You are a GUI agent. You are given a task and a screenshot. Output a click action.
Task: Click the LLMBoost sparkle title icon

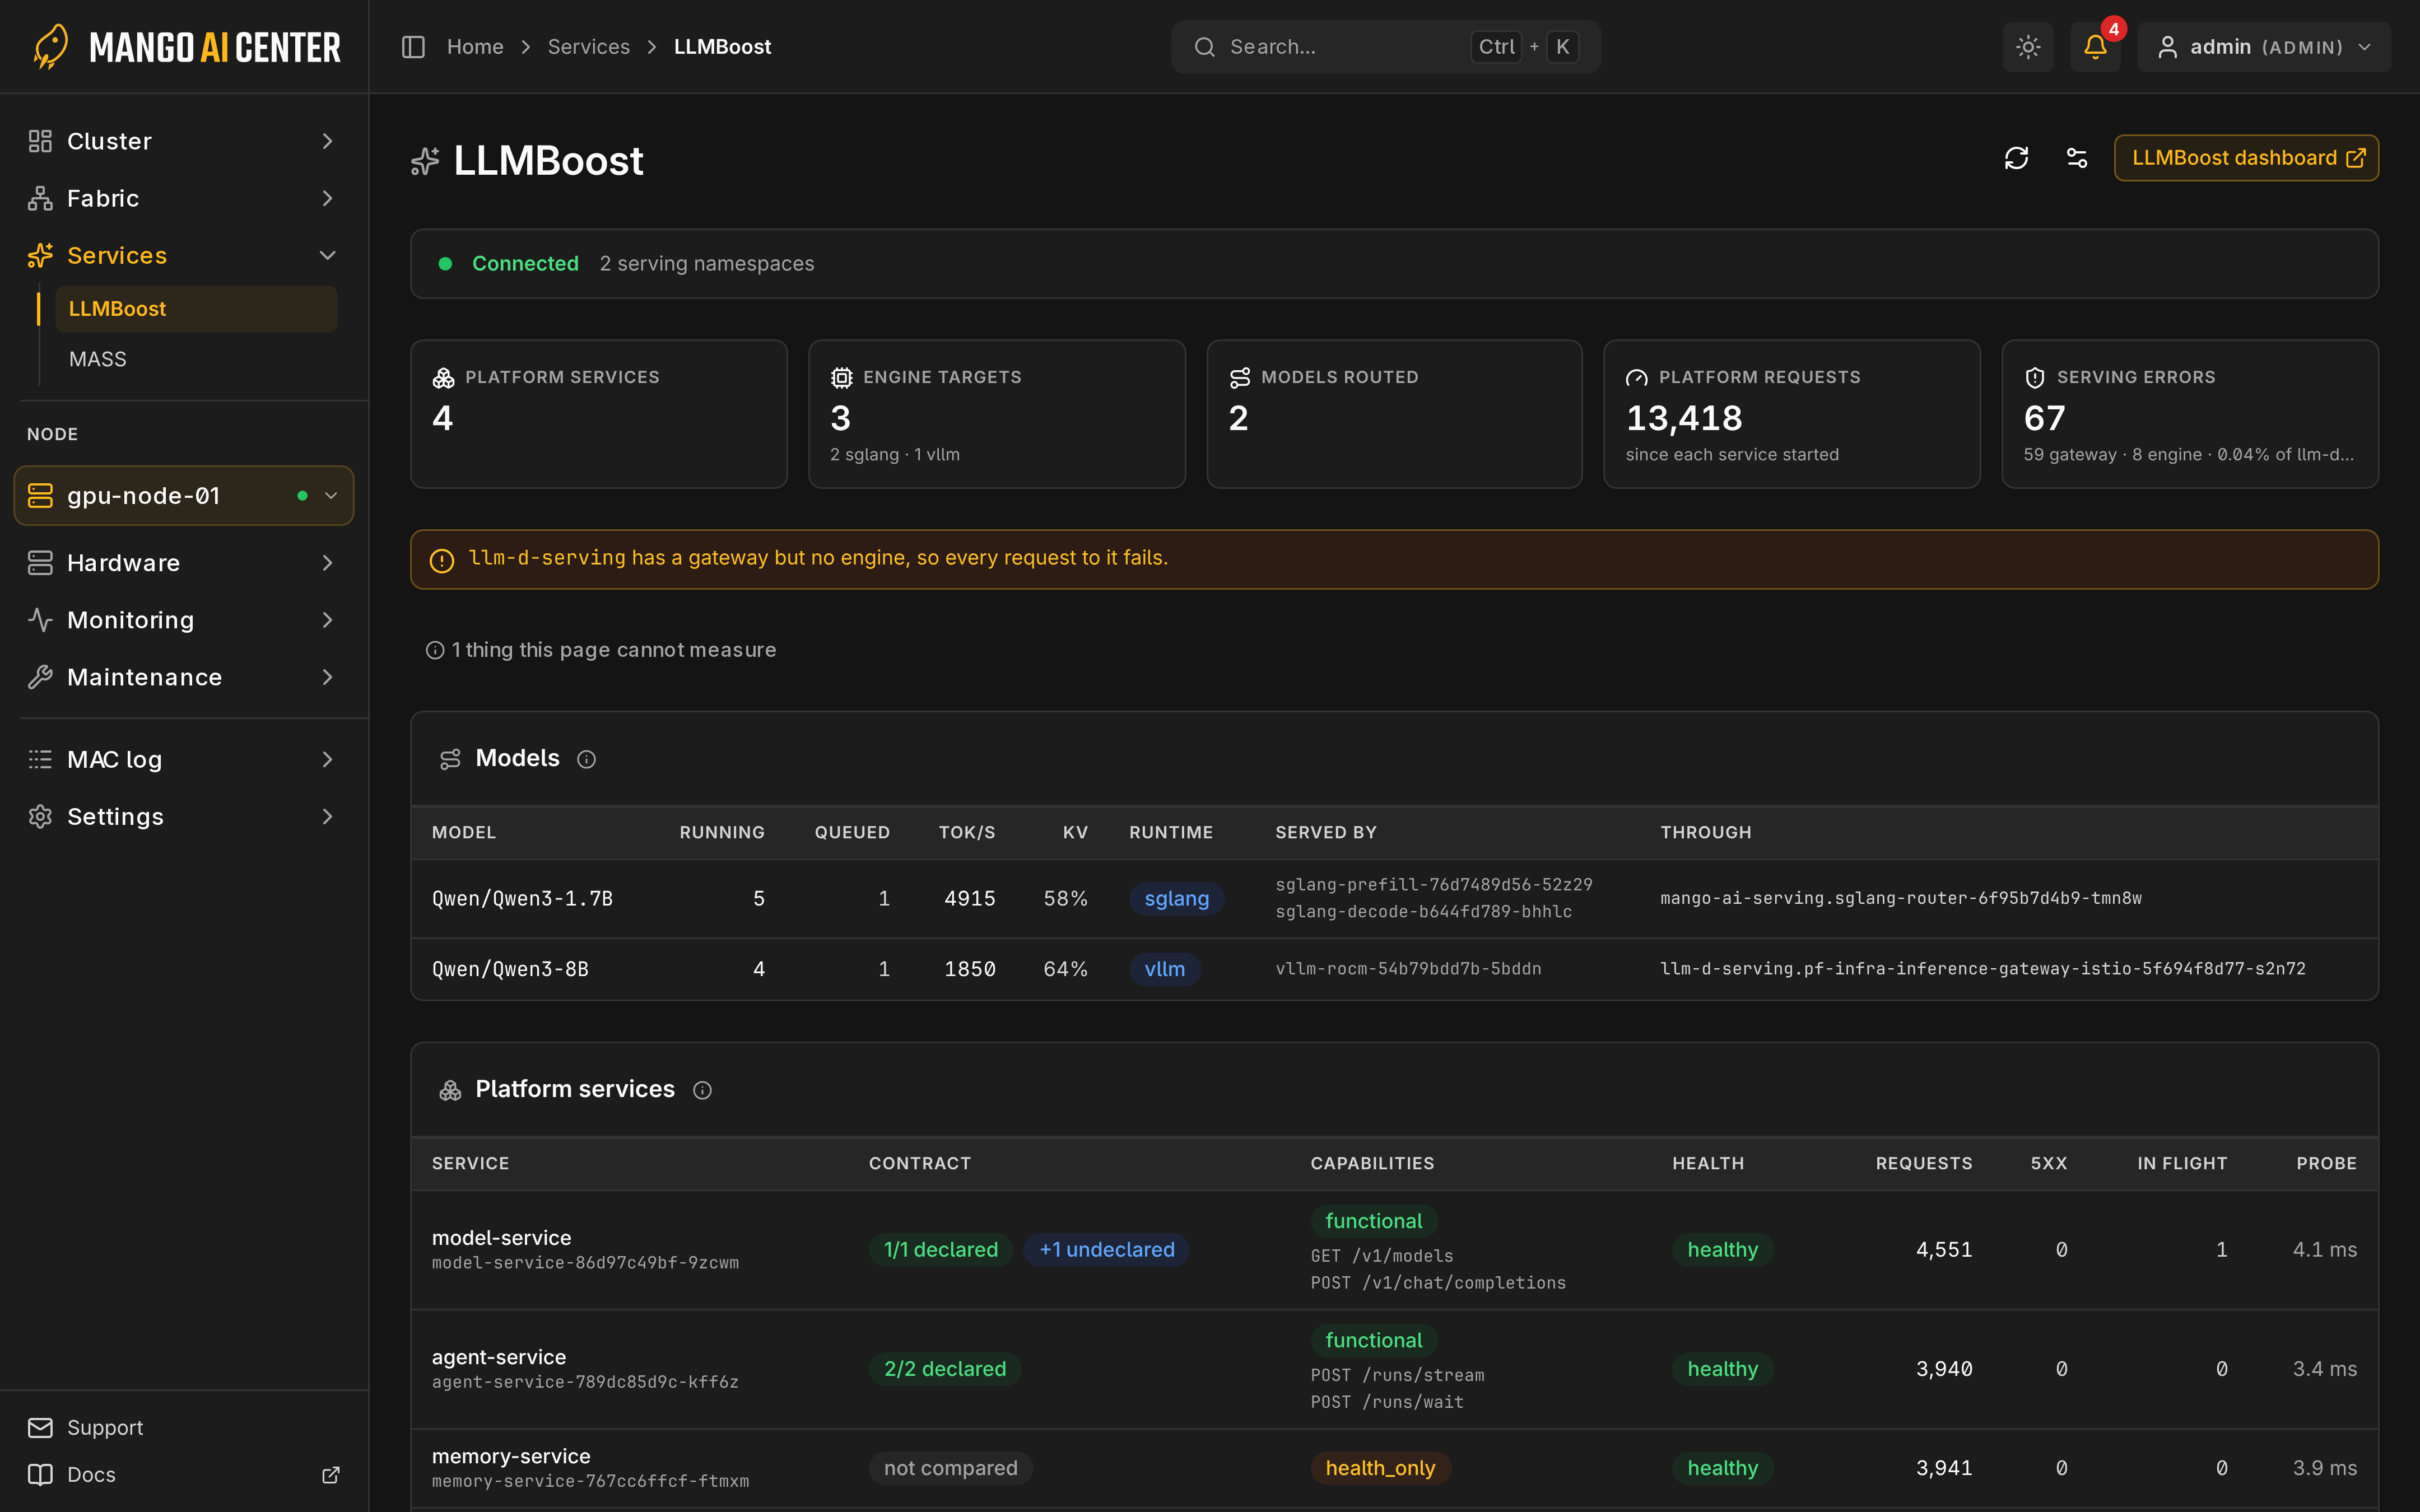point(425,161)
